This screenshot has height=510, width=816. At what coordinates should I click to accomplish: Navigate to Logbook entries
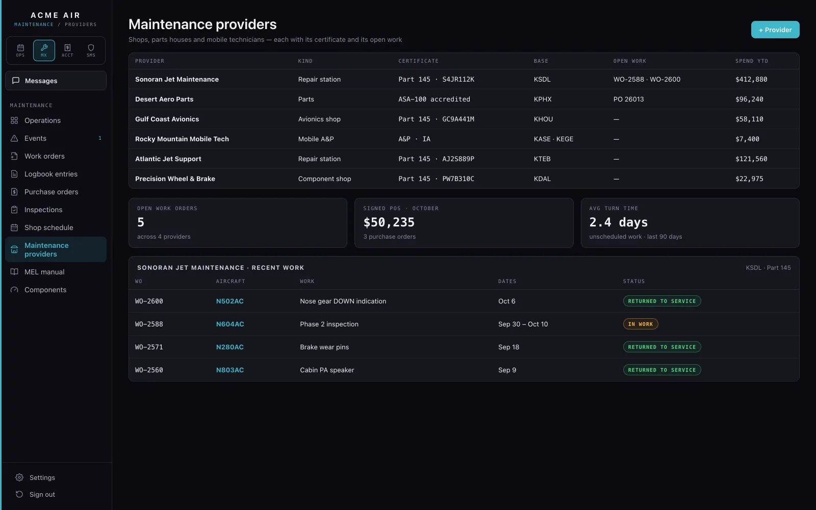coord(56,174)
